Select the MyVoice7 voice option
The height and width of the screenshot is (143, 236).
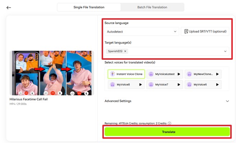[x=162, y=85]
